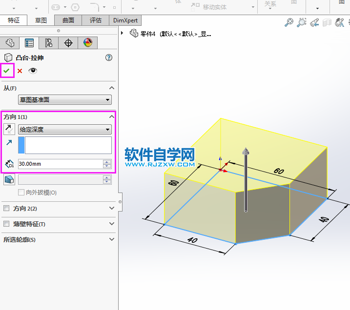The width and height of the screenshot is (350, 310).
Task: Expand the Direction 2 section
Action: point(112,208)
